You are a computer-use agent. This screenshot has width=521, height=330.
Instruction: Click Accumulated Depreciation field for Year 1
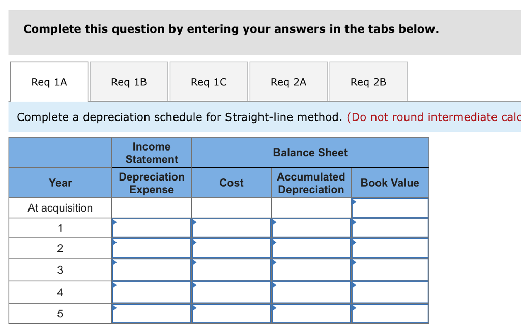(311, 228)
